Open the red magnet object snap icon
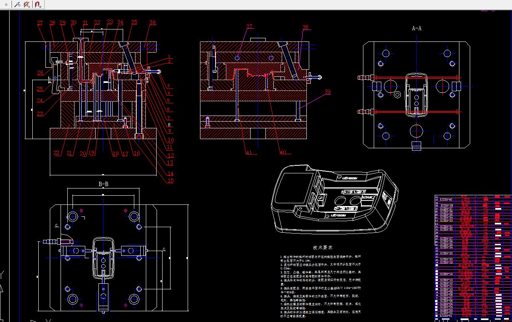The height and width of the screenshot is (322, 512). pos(37,5)
